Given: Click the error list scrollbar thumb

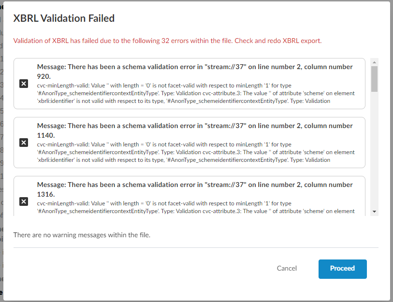Looking at the screenshot, I should coord(374,79).
